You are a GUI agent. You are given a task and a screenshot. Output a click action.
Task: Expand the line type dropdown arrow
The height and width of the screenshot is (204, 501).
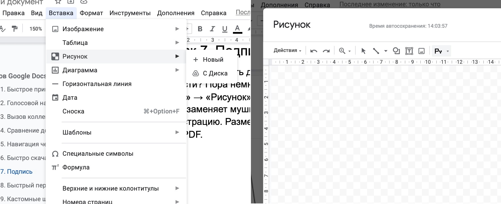click(x=386, y=51)
